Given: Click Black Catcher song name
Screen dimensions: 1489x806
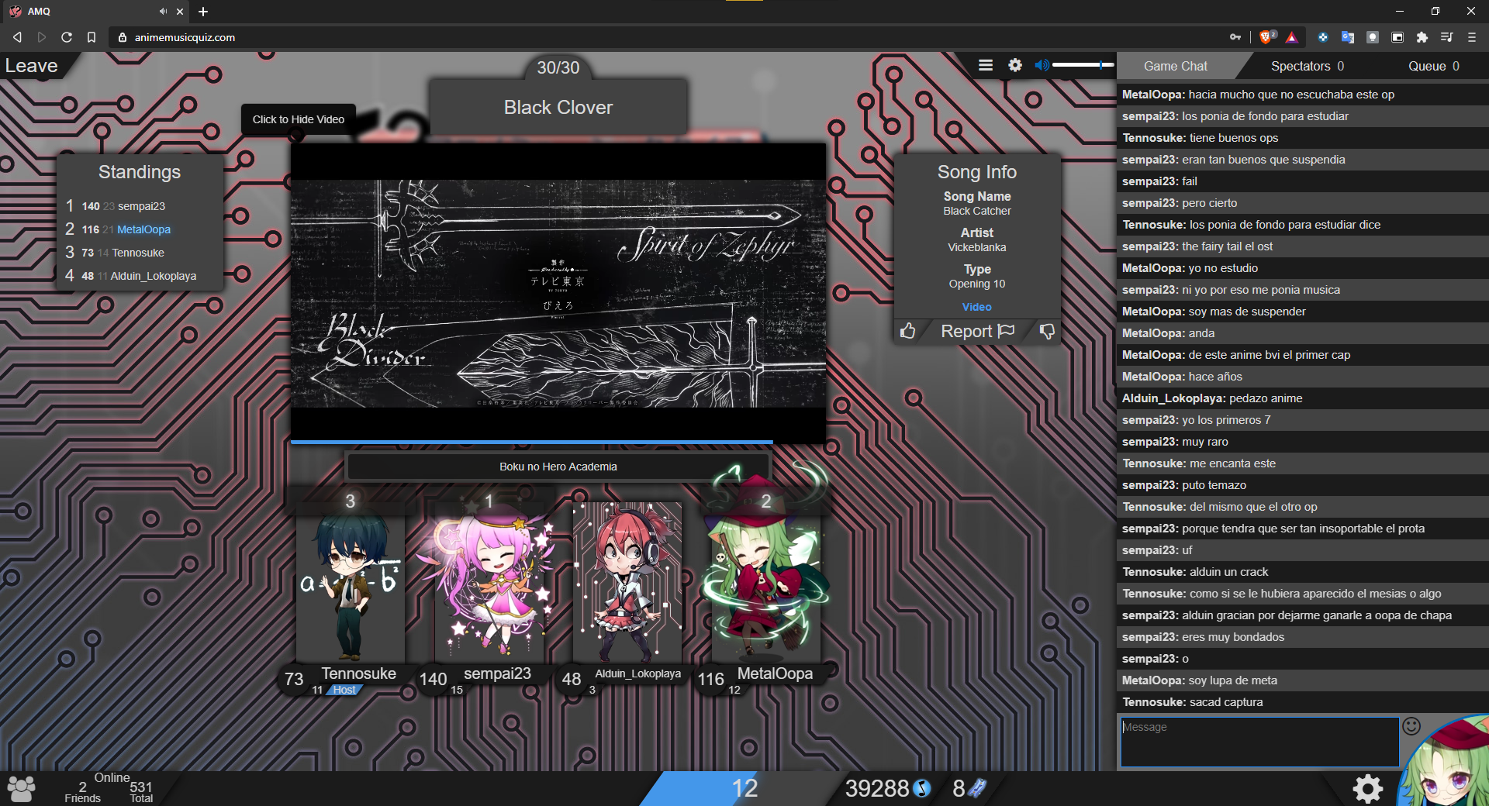Looking at the screenshot, I should tap(977, 211).
